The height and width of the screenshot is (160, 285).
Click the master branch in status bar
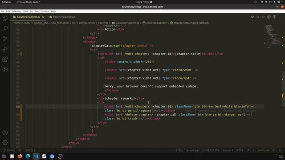coord(9,150)
